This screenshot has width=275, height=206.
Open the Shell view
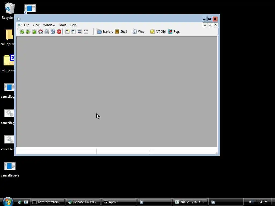click(x=121, y=32)
